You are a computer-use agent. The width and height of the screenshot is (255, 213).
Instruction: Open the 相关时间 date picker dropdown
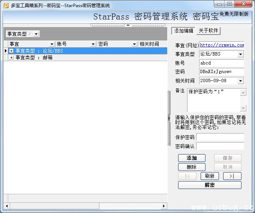(x=240, y=81)
